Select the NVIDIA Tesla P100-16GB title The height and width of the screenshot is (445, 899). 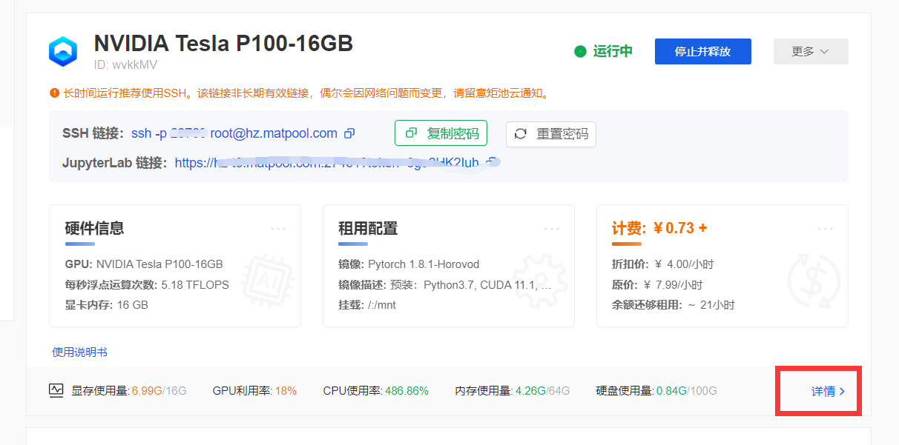(223, 44)
